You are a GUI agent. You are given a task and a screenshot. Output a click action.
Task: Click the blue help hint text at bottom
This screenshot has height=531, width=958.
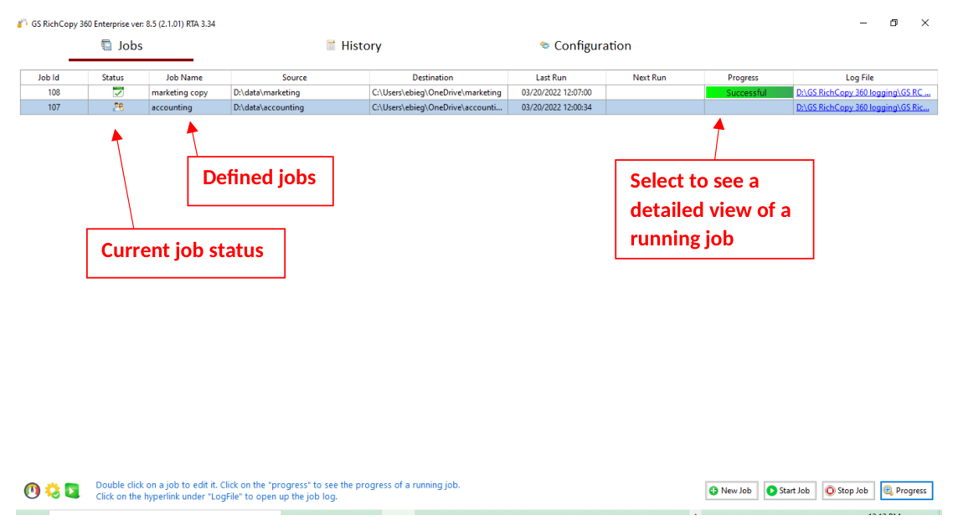278,491
